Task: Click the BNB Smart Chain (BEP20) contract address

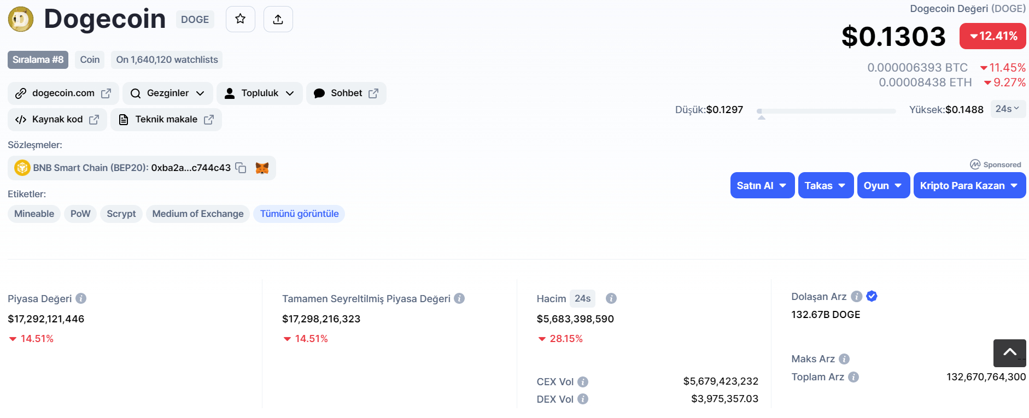Action: click(x=191, y=168)
